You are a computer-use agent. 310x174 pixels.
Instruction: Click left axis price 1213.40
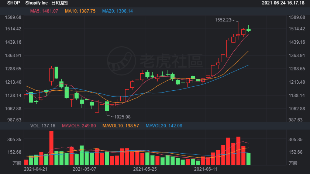coord(13,82)
